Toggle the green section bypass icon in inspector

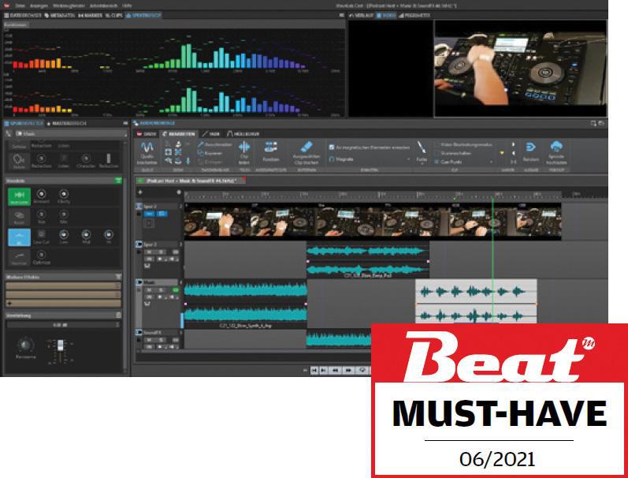pyautogui.click(x=118, y=181)
